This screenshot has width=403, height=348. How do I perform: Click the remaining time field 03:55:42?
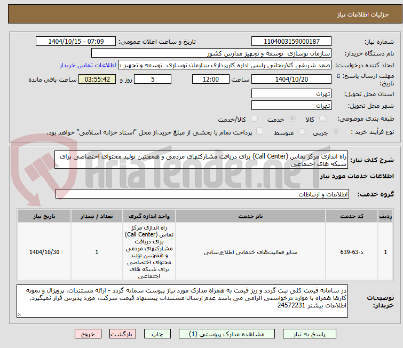[97, 79]
